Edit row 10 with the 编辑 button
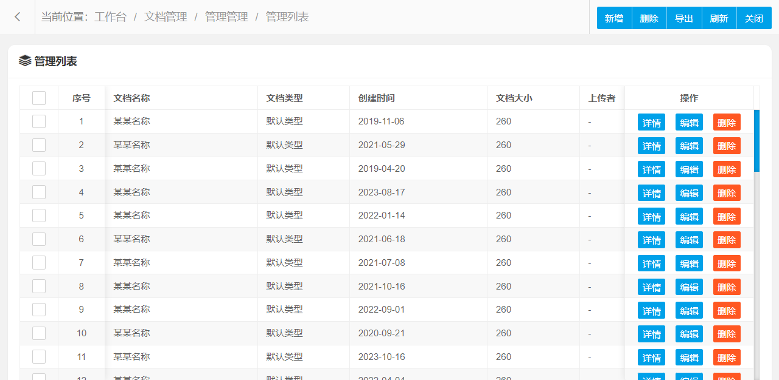The width and height of the screenshot is (779, 380). (689, 334)
